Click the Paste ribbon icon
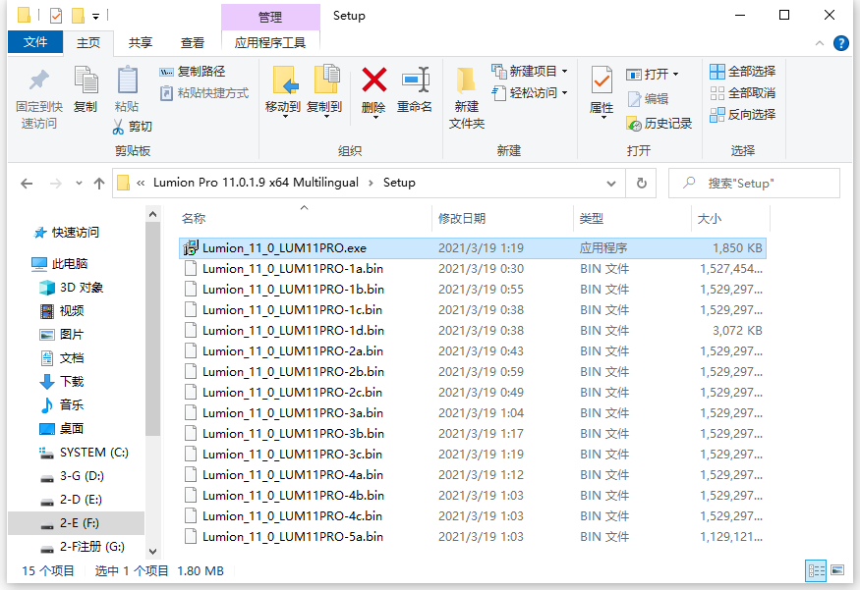Screen dimensions: 860x590 (127, 80)
